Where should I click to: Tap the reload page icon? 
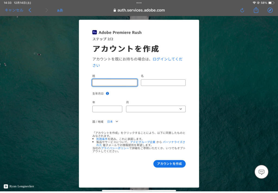tap(242, 10)
